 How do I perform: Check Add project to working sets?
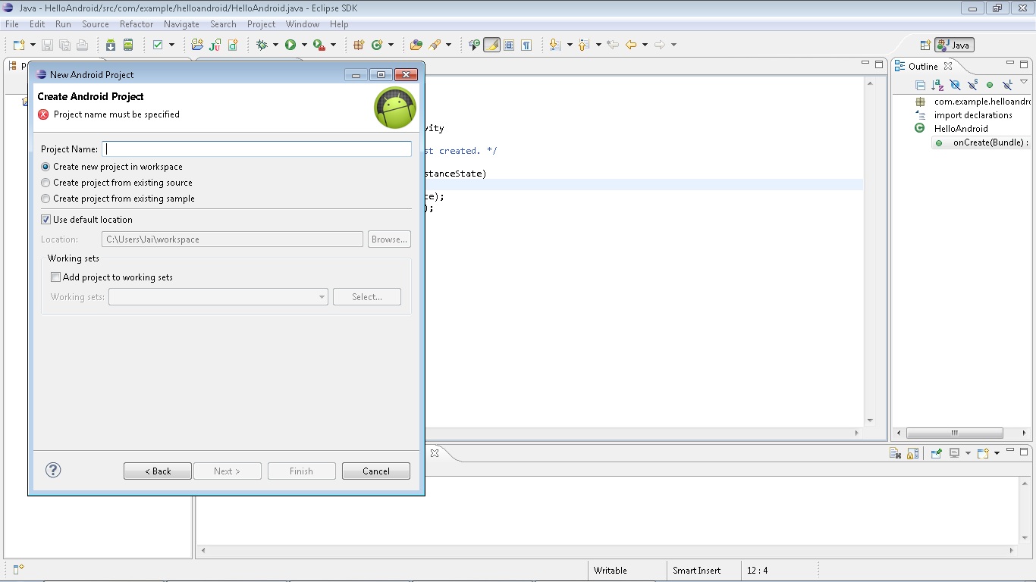[55, 277]
